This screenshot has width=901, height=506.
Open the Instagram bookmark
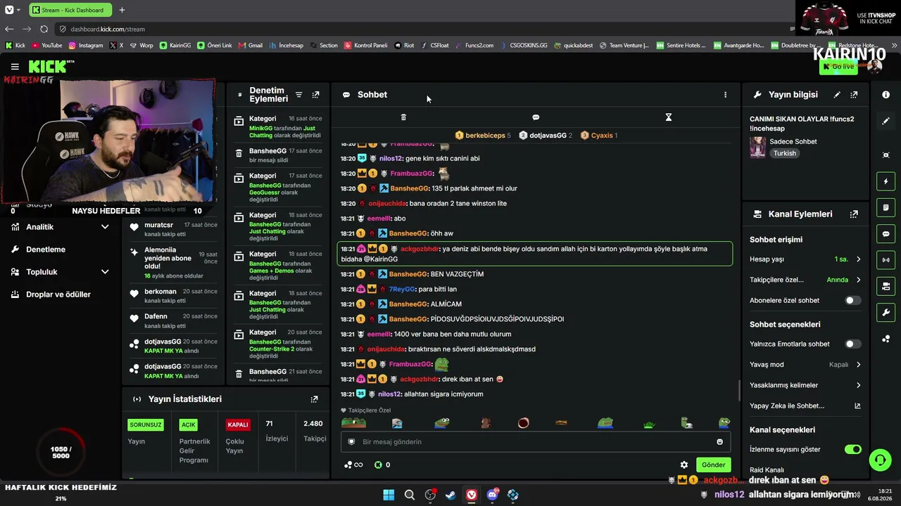tap(86, 46)
